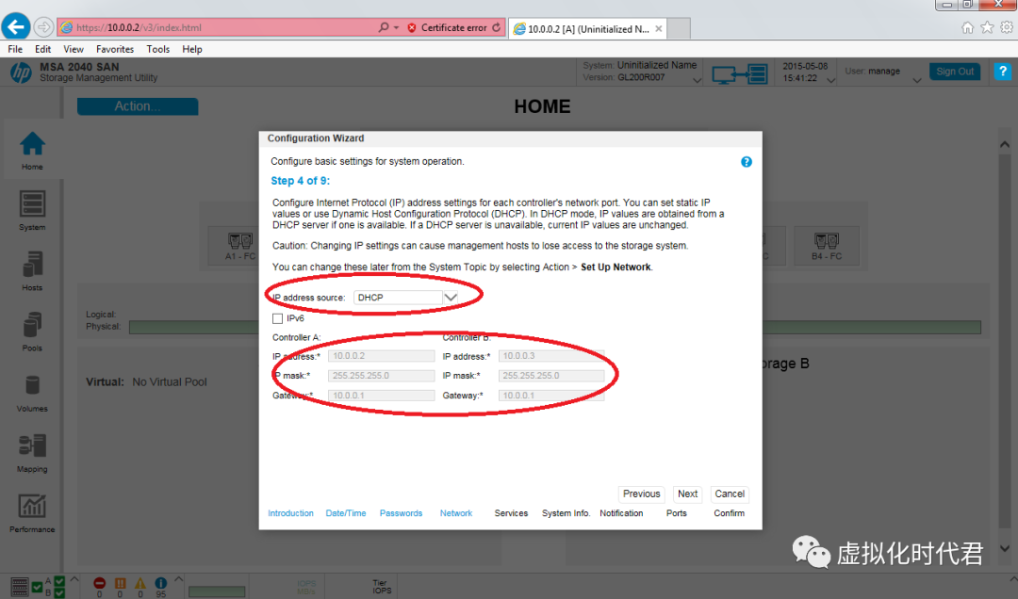Click the Tier IOPS footer label
The width and height of the screenshot is (1018, 599).
click(x=382, y=587)
